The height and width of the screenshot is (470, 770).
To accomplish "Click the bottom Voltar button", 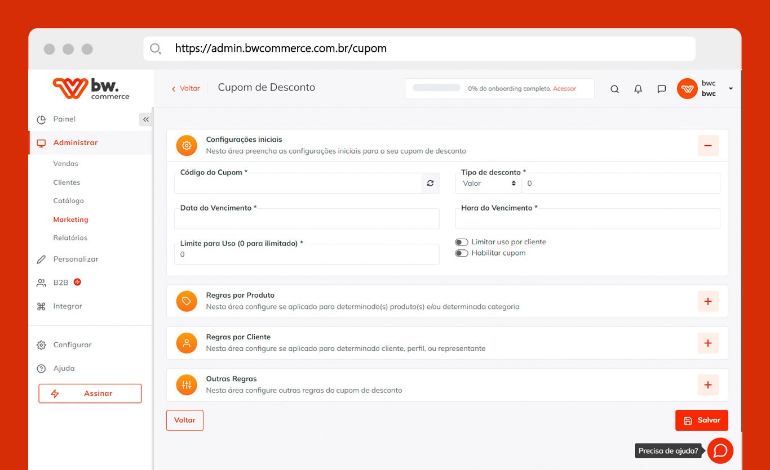I will point(185,420).
